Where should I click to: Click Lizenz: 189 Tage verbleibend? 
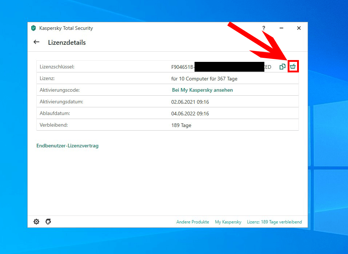[274, 222]
